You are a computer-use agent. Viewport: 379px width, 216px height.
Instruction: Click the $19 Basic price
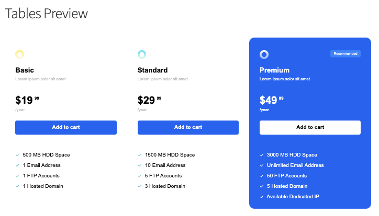point(24,100)
